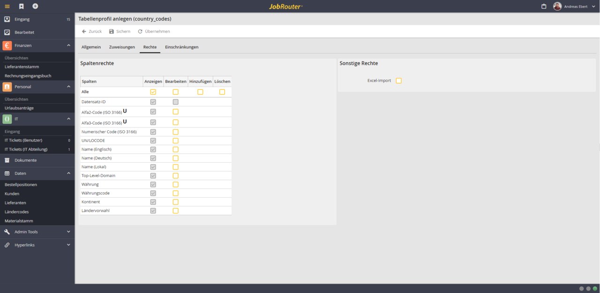Check Löschen checkbox in Alle row
This screenshot has width=600, height=293.
click(x=222, y=92)
